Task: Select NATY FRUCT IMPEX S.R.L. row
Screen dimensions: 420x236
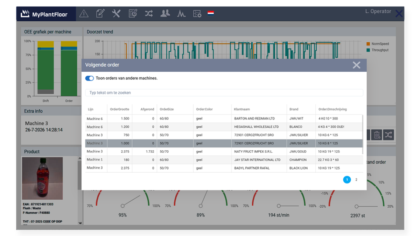Action: pos(224,151)
